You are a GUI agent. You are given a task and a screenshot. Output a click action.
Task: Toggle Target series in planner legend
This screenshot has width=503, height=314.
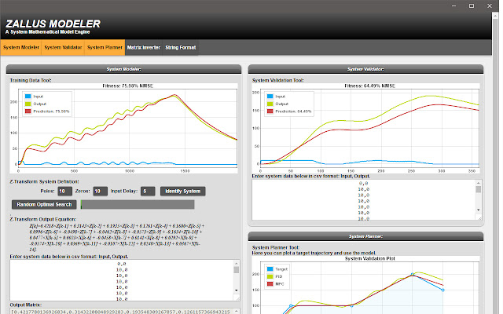[277, 269]
